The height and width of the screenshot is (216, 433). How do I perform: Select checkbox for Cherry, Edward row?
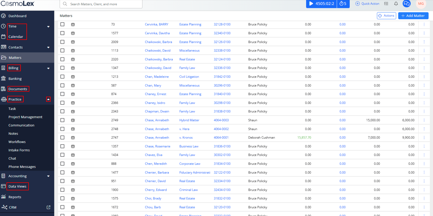[x=62, y=190]
